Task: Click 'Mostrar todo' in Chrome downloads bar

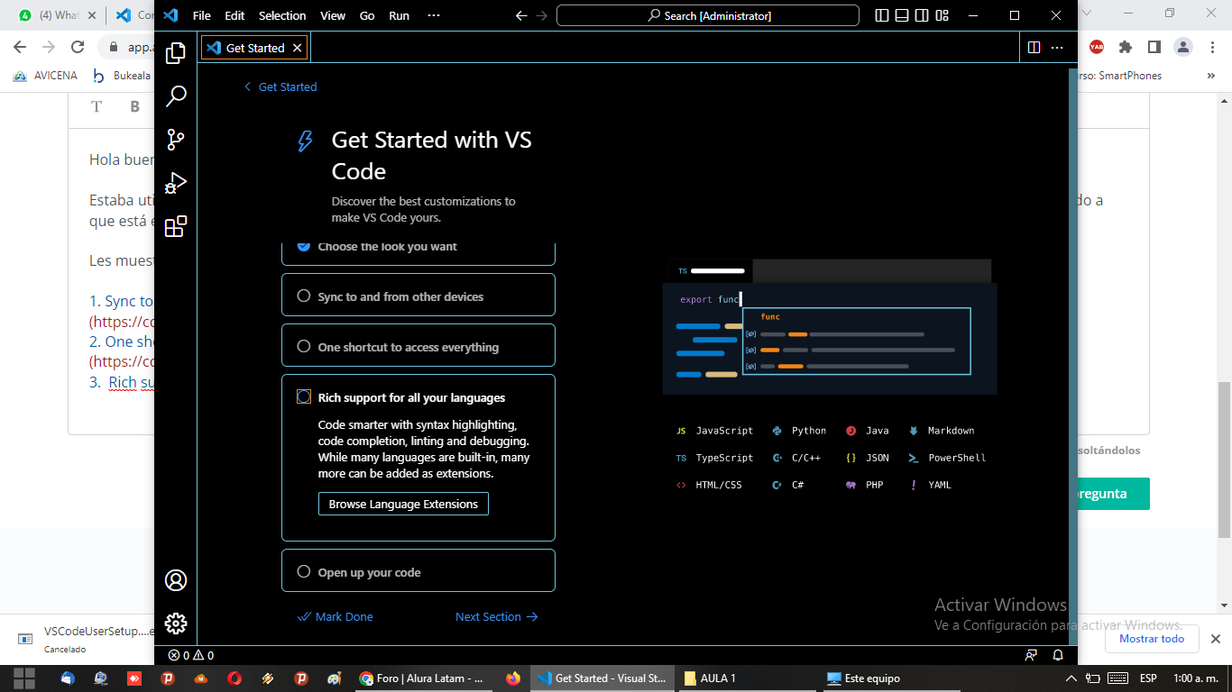Action: click(1152, 639)
